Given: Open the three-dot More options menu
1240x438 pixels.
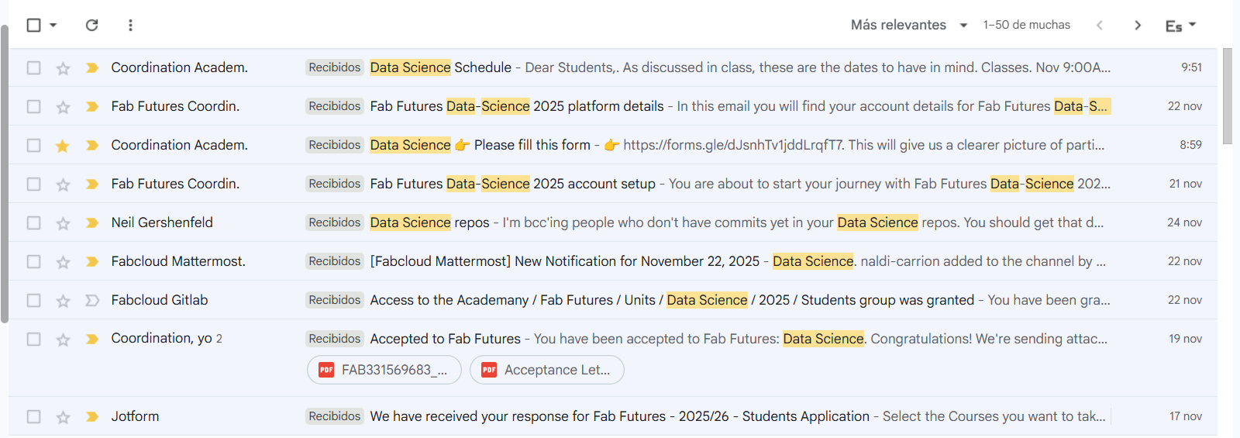Looking at the screenshot, I should [130, 25].
